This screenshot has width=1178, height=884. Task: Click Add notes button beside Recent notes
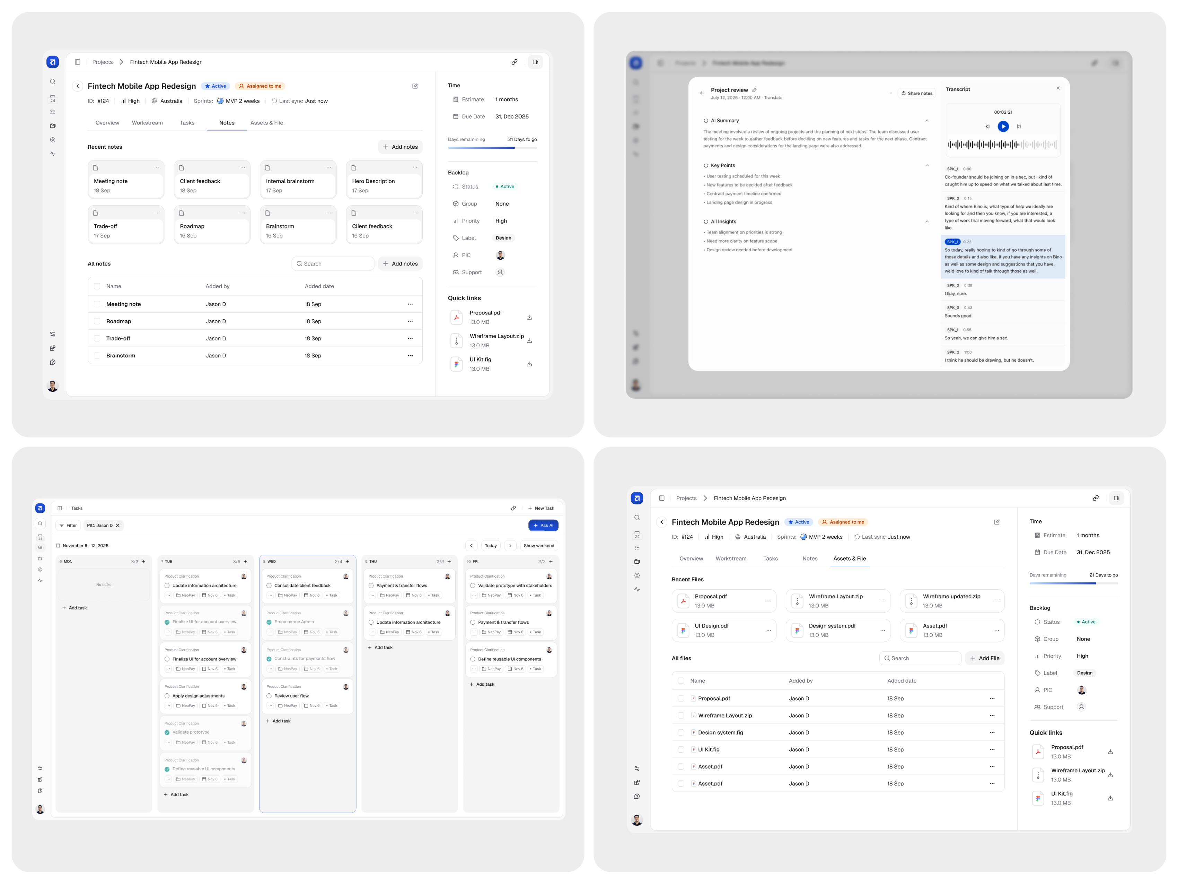click(400, 147)
